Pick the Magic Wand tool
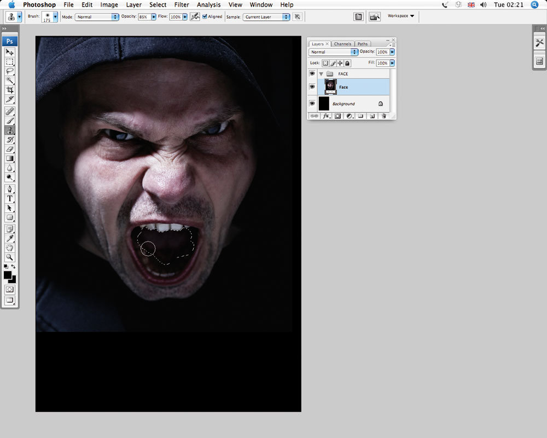Screen dimensions: 547x438 [x=10, y=80]
